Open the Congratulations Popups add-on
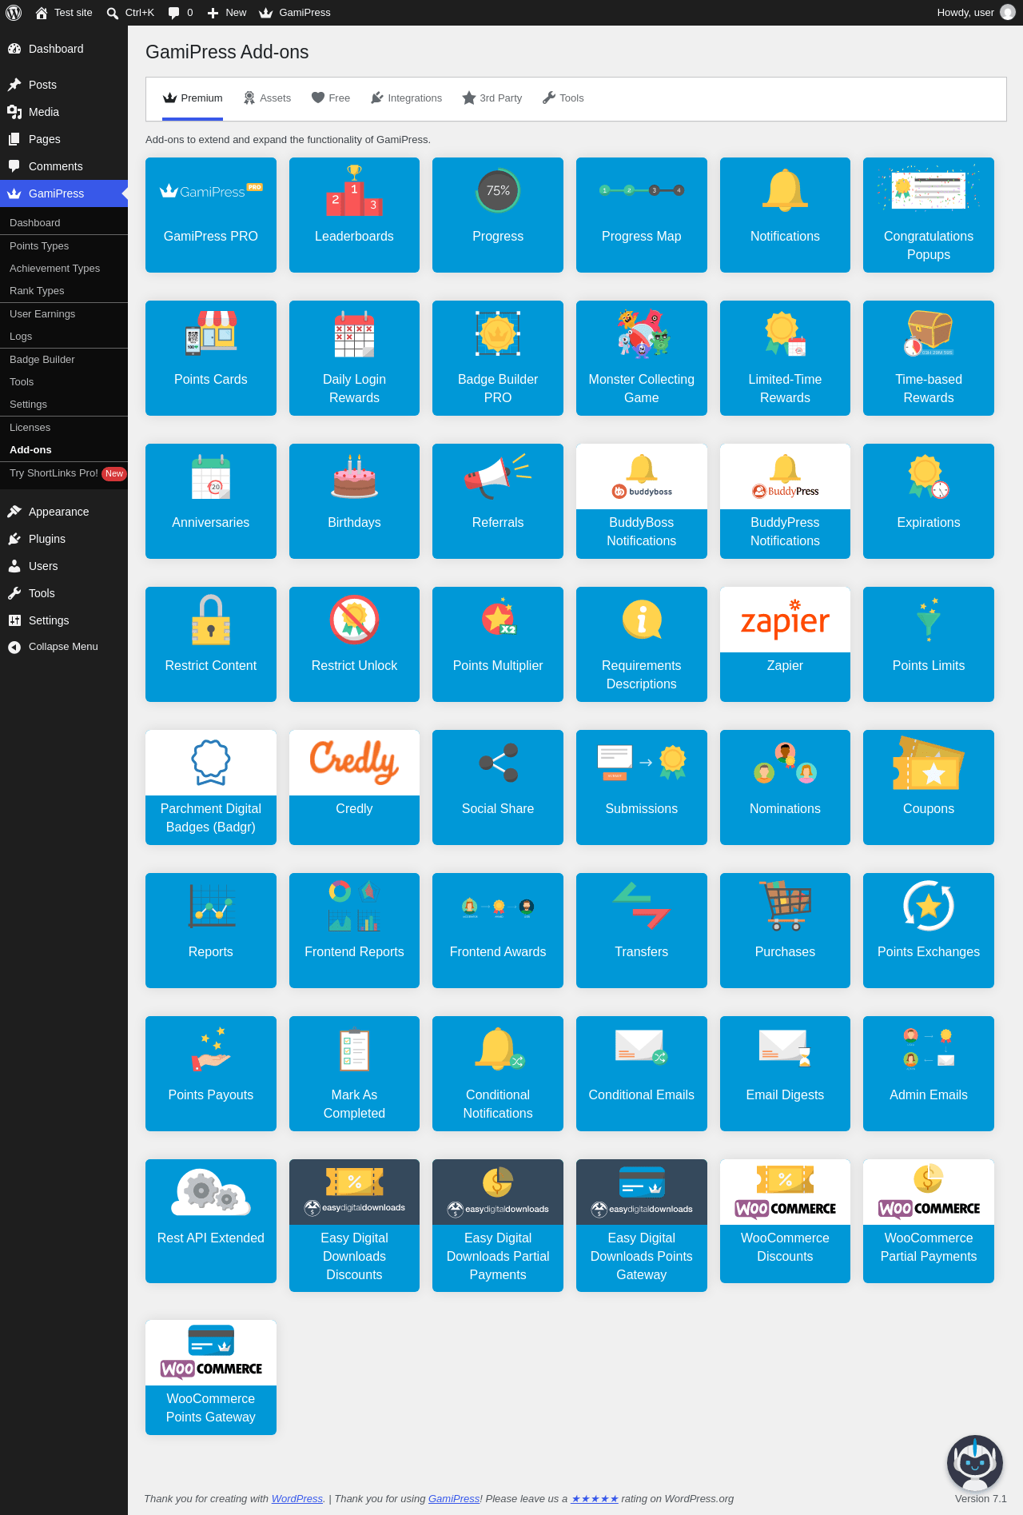The width and height of the screenshot is (1023, 1515). (929, 215)
